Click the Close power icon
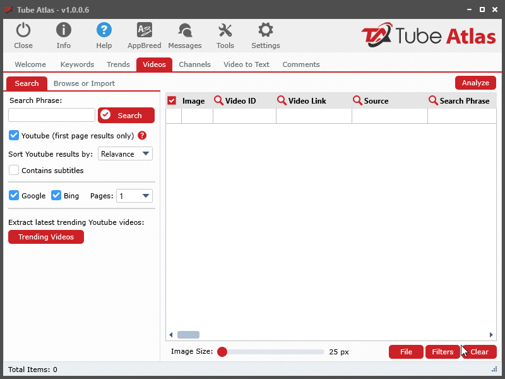The image size is (505, 379). (x=23, y=30)
